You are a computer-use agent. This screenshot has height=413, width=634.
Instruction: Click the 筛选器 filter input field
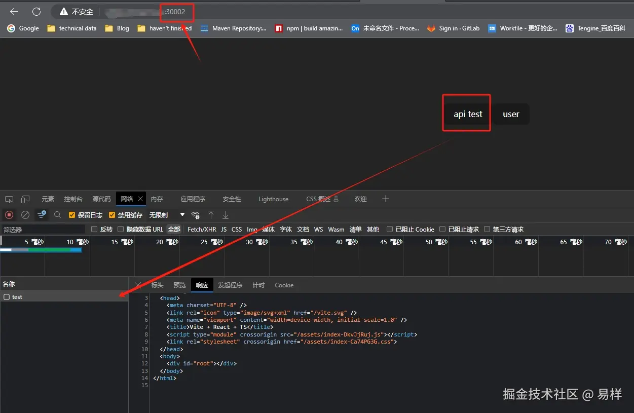(43, 230)
